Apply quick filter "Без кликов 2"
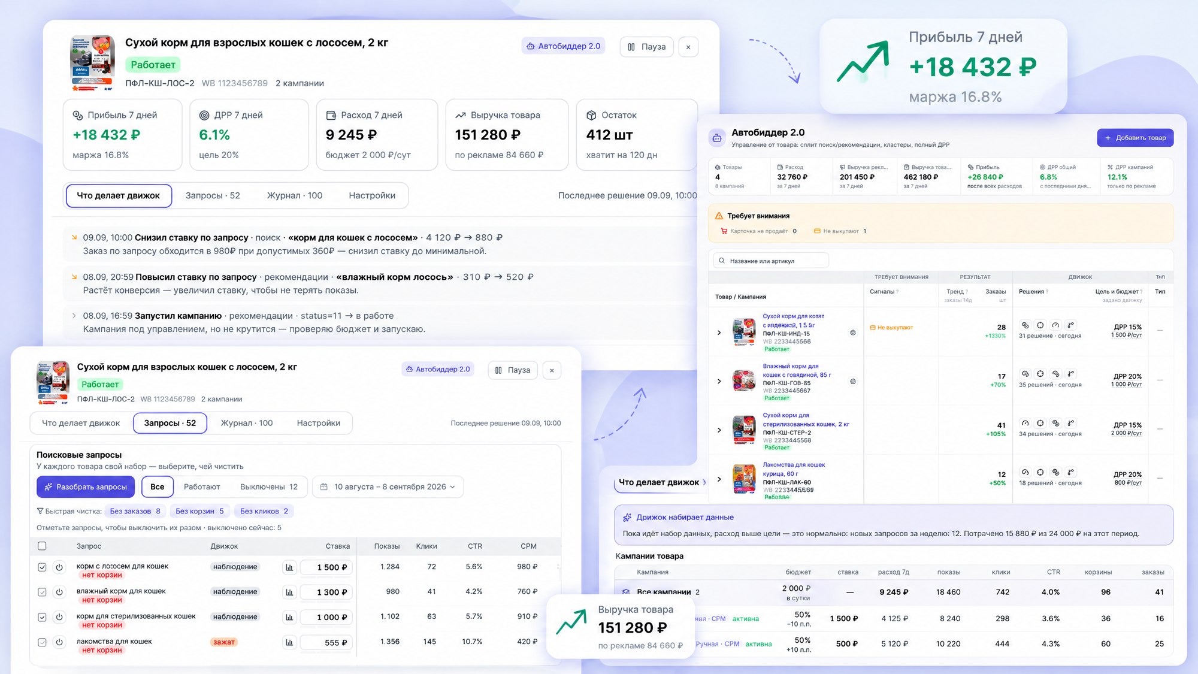 (x=264, y=511)
